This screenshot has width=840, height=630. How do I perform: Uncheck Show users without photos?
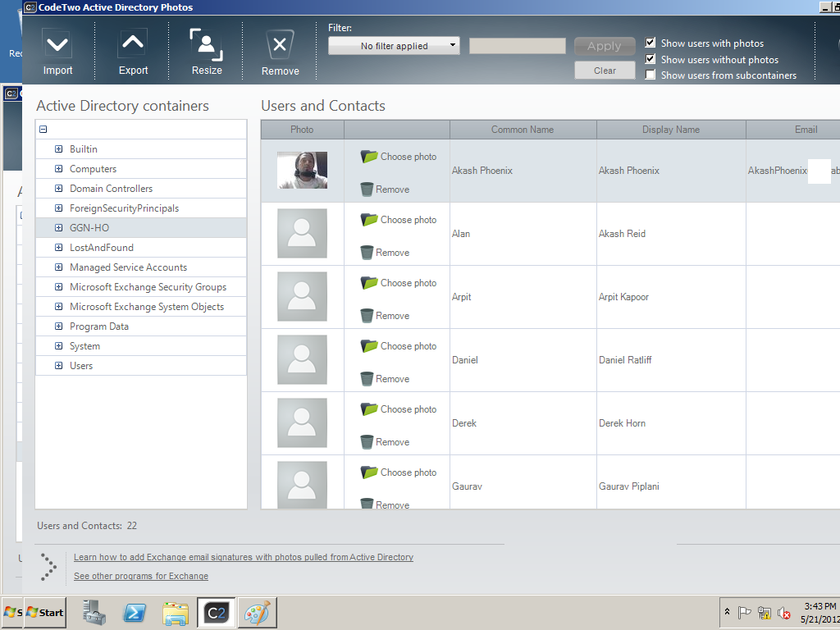click(x=650, y=58)
